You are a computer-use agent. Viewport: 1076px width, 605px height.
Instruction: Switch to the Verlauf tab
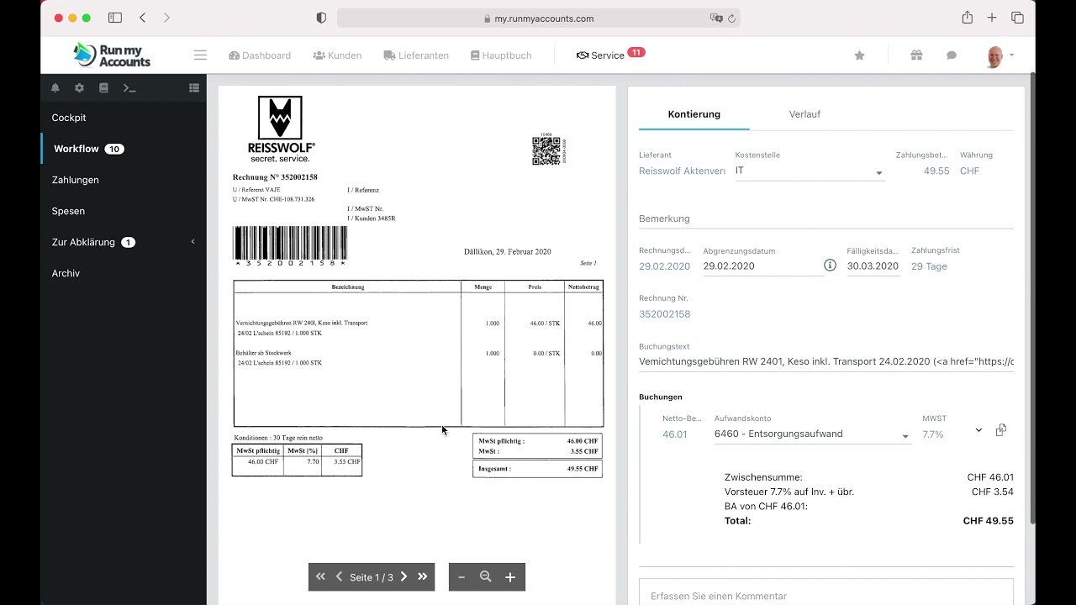coord(804,114)
